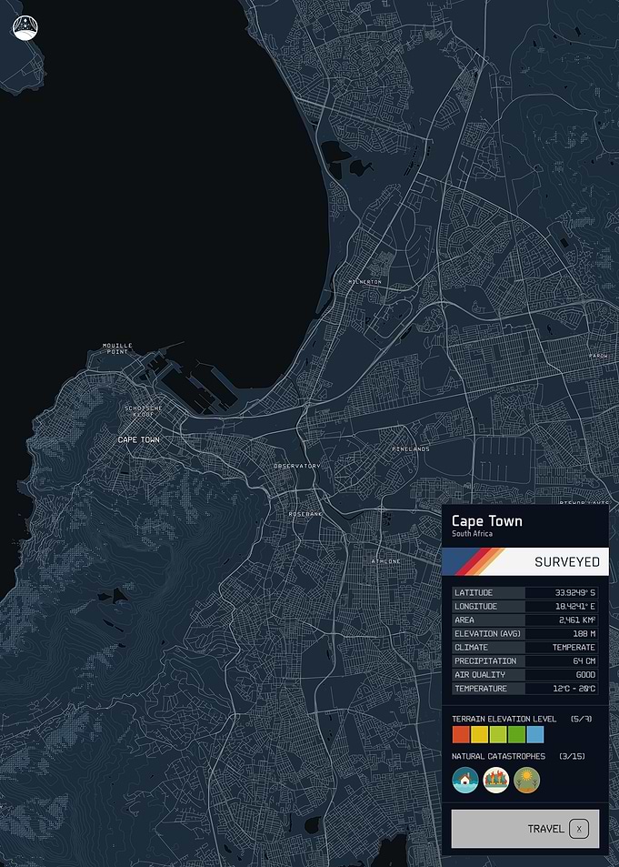The width and height of the screenshot is (619, 867).
Task: Select the drought sun catastrophe icon
Action: (x=526, y=781)
